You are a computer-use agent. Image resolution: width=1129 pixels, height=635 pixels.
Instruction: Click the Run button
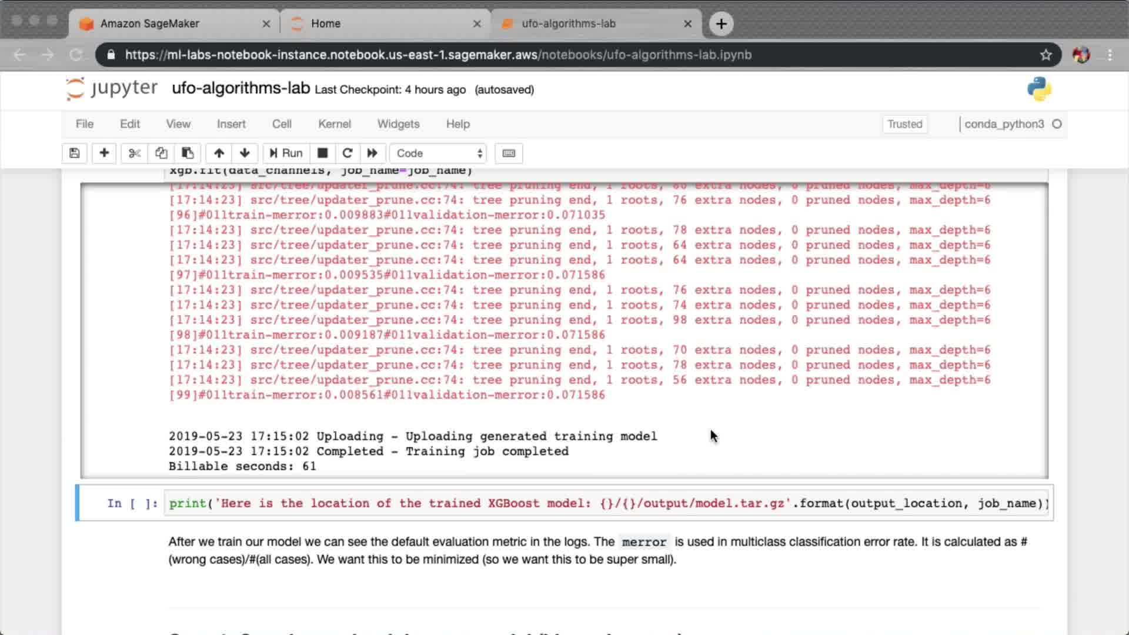286,153
